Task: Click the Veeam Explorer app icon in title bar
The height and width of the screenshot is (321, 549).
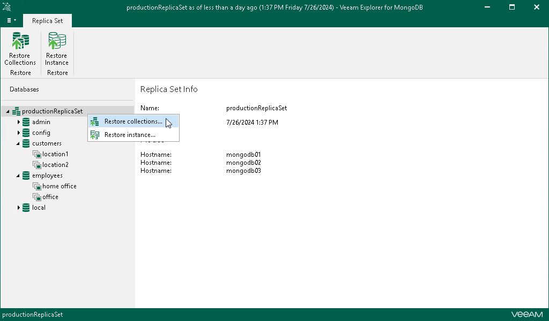Action: click(6, 7)
